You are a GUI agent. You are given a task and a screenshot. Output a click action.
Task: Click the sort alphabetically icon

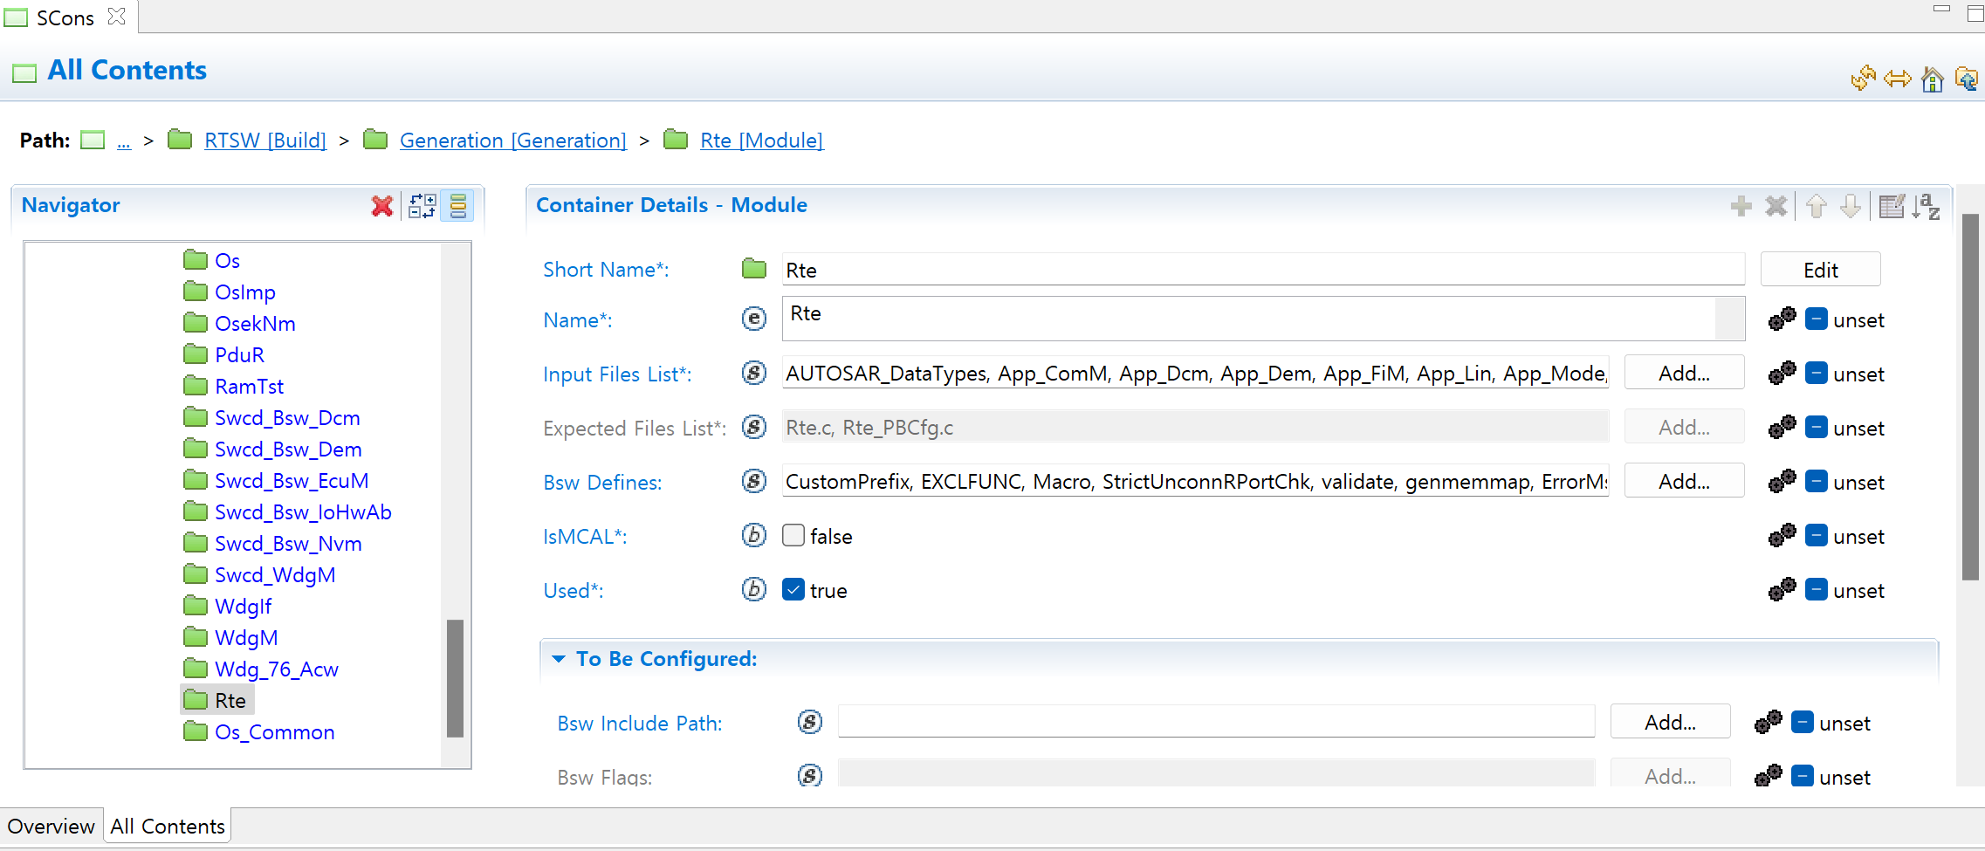1927,206
